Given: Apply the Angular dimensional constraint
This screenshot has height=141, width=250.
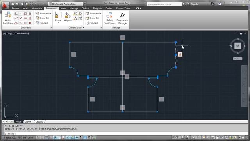Looking at the screenshot, I should pos(75,18).
